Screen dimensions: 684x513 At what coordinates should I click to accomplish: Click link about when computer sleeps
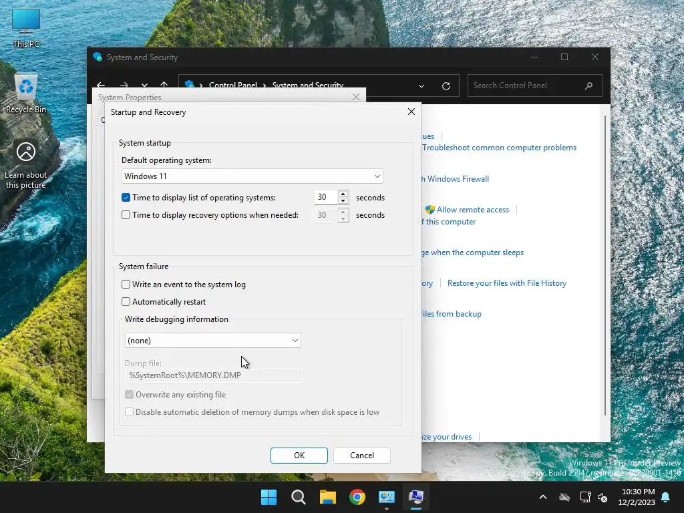tap(473, 252)
